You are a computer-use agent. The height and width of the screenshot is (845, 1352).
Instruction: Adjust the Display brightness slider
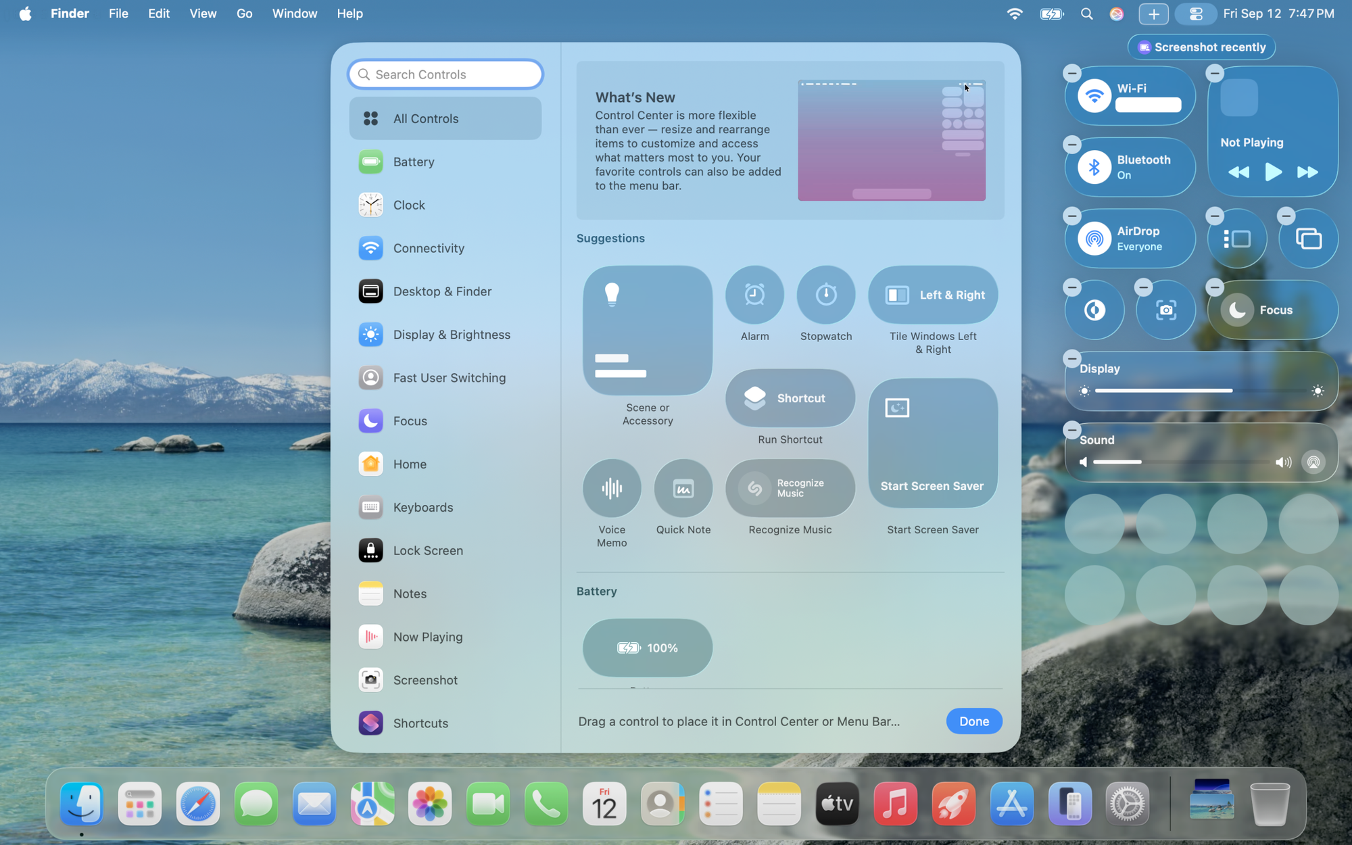click(1200, 391)
